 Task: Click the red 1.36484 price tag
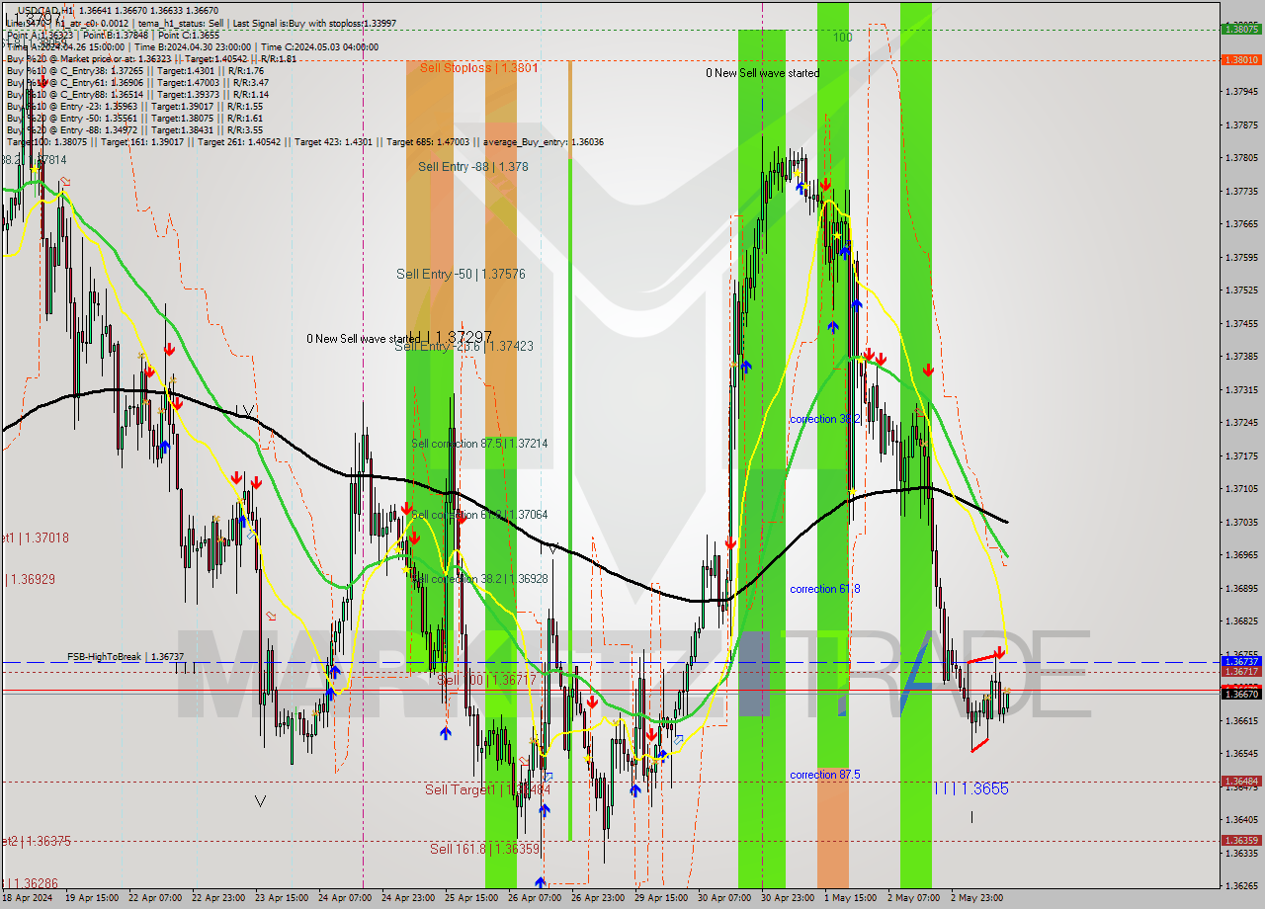click(x=1243, y=781)
